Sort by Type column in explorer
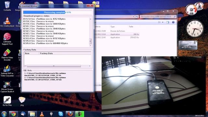This screenshot has height=117, width=208. [112, 27]
